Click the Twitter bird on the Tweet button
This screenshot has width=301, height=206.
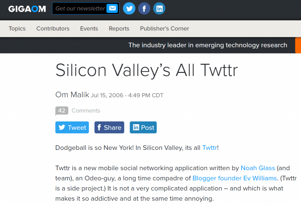coord(62,127)
